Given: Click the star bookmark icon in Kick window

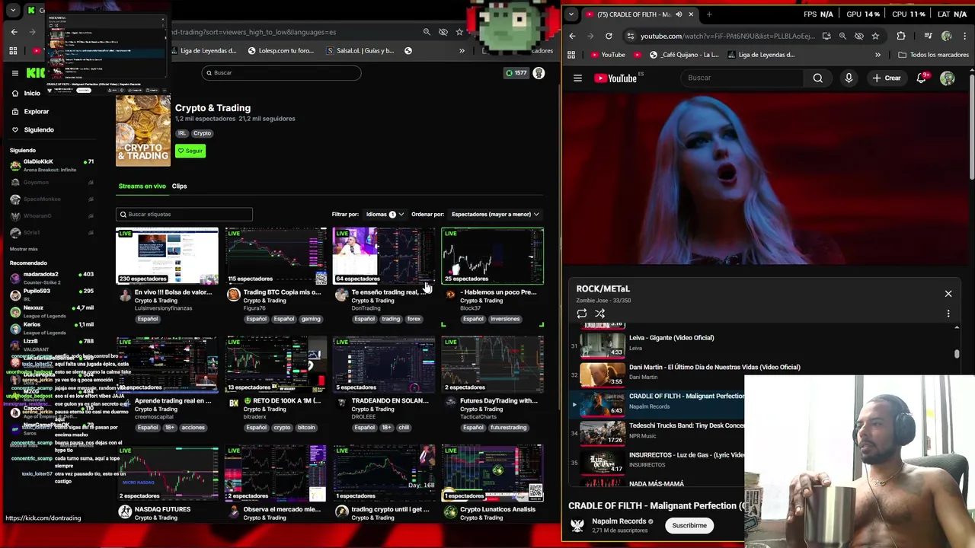Looking at the screenshot, I should tap(459, 32).
